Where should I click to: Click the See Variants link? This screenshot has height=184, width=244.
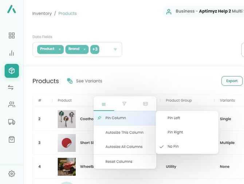85,81
